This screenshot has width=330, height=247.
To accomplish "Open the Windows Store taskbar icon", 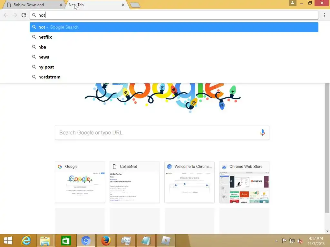I will 66,241.
